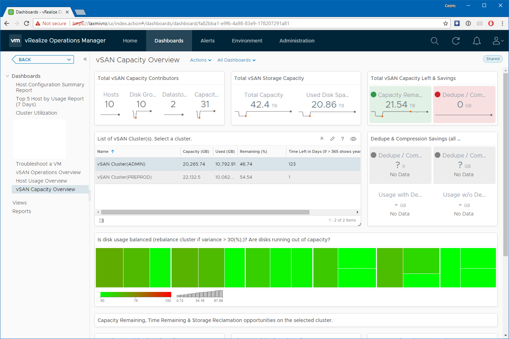Toggle the eye visibility icon in cluster list

tap(353, 139)
